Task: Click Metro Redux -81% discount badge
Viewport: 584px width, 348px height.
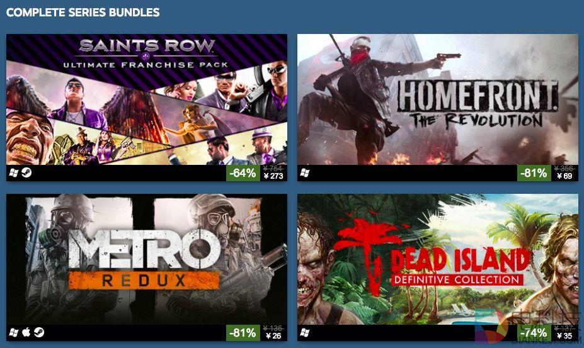Action: (x=243, y=332)
